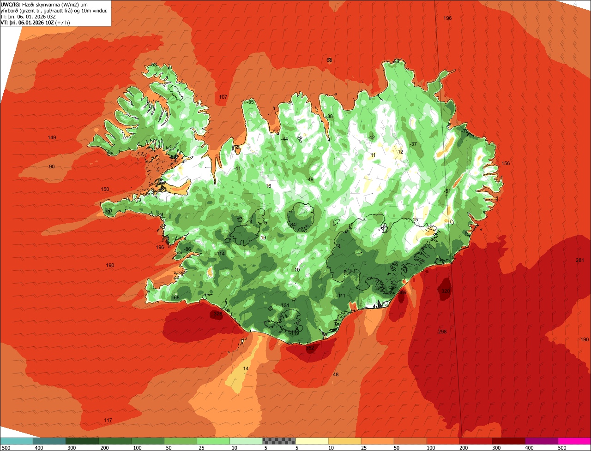The width and height of the screenshot is (591, 451).
Task: Select the '111' map value
Action: (x=342, y=296)
